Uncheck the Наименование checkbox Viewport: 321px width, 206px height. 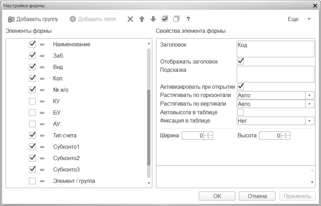coord(32,45)
